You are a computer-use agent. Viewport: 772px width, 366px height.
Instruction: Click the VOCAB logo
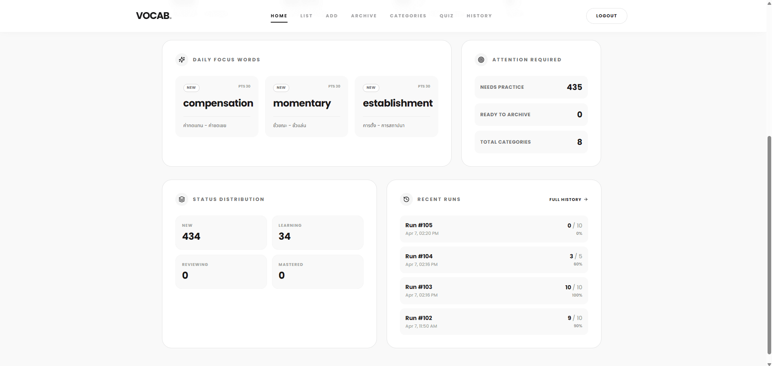click(154, 16)
